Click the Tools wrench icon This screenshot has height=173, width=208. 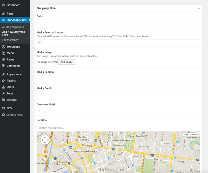(x=3, y=94)
